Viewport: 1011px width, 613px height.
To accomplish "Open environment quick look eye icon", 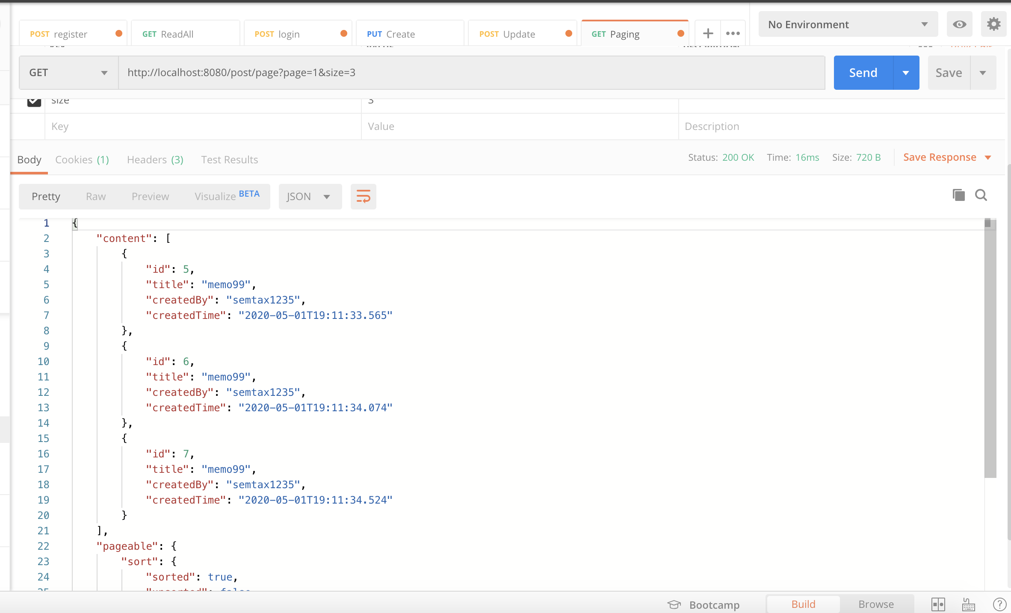I will click(x=959, y=24).
